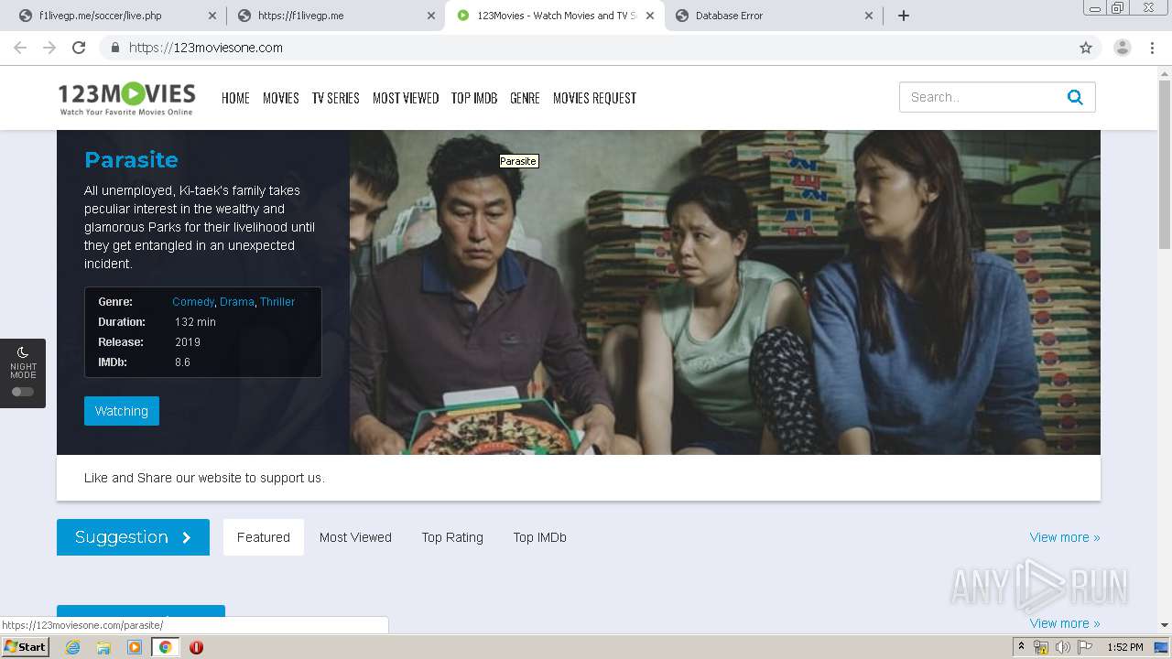1172x659 pixels.
Task: Click the Show desktop button
Action: pos(1161,647)
